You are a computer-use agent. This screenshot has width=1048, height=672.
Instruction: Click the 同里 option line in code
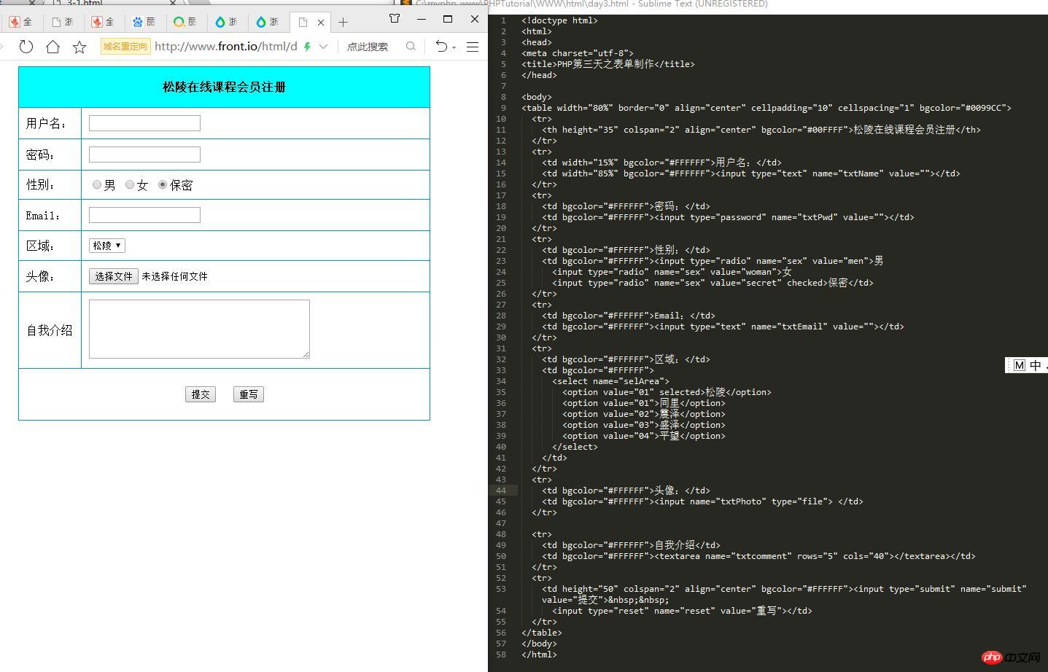tap(644, 403)
